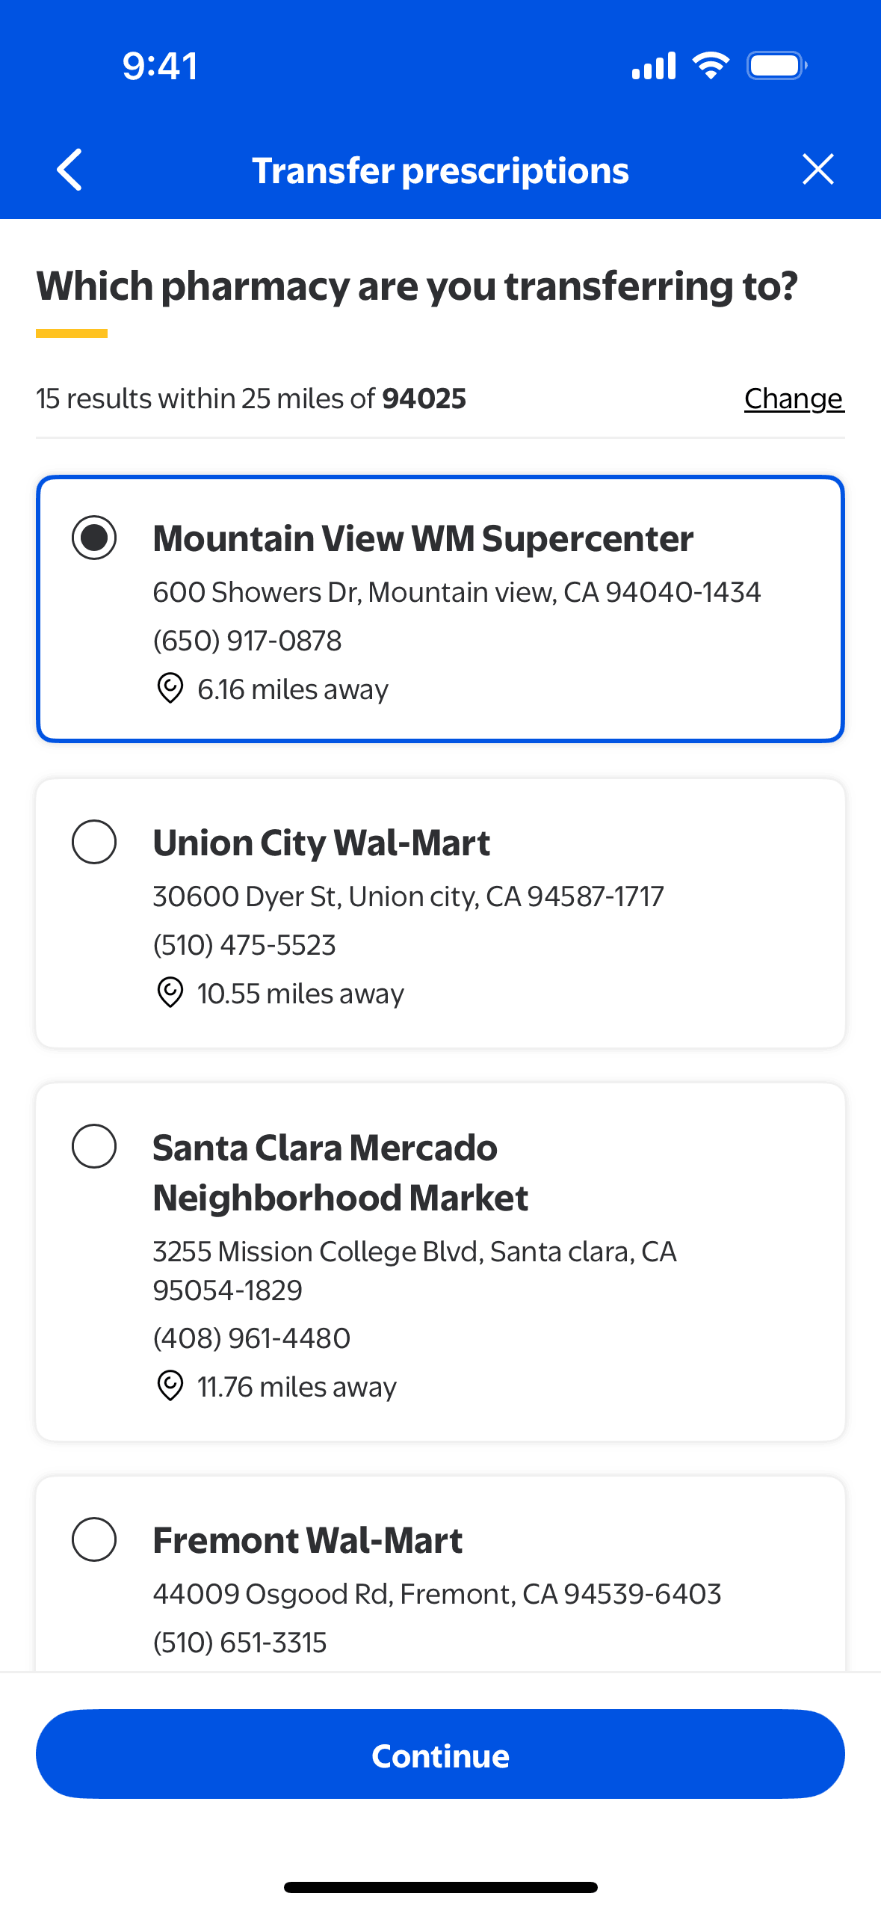The image size is (881, 1911).
Task: Tap phone number (510) 475-5523
Action: pyautogui.click(x=244, y=945)
